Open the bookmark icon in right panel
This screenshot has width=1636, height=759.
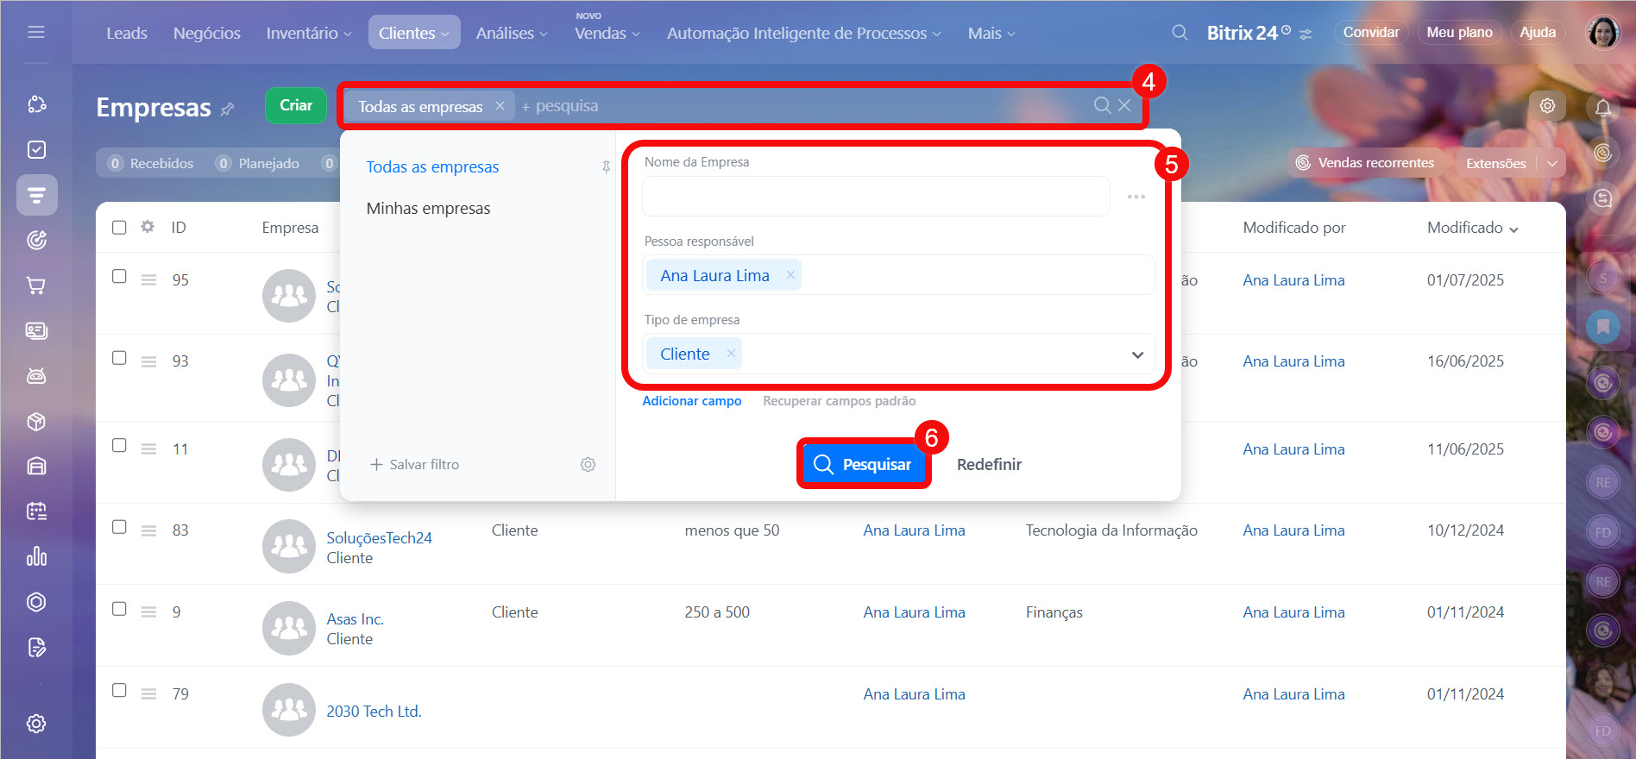point(1603,327)
